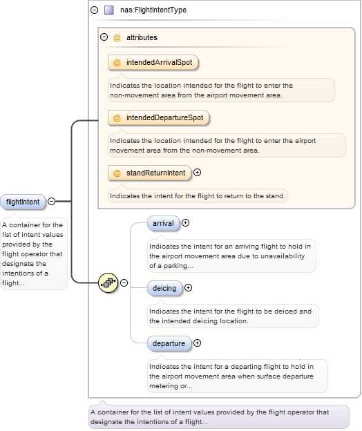Click the @ icon on intendedArrivalSpot
Viewport: 362px width, 431px height.
point(117,63)
